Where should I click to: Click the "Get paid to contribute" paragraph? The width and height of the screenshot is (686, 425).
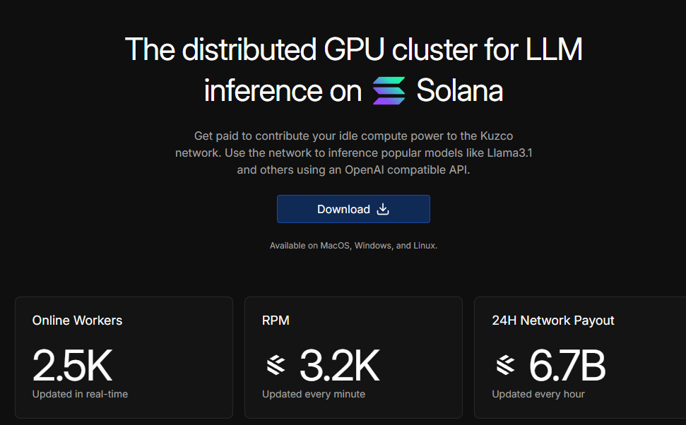353,152
